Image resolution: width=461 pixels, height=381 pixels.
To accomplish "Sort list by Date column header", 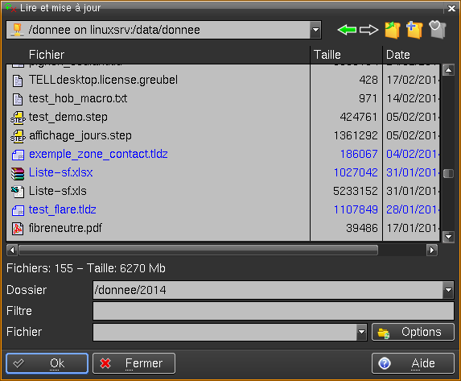I will (412, 55).
